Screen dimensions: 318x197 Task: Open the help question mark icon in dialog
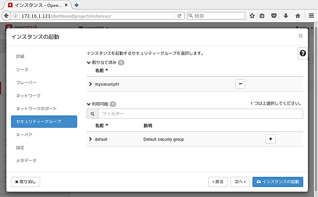tap(303, 53)
